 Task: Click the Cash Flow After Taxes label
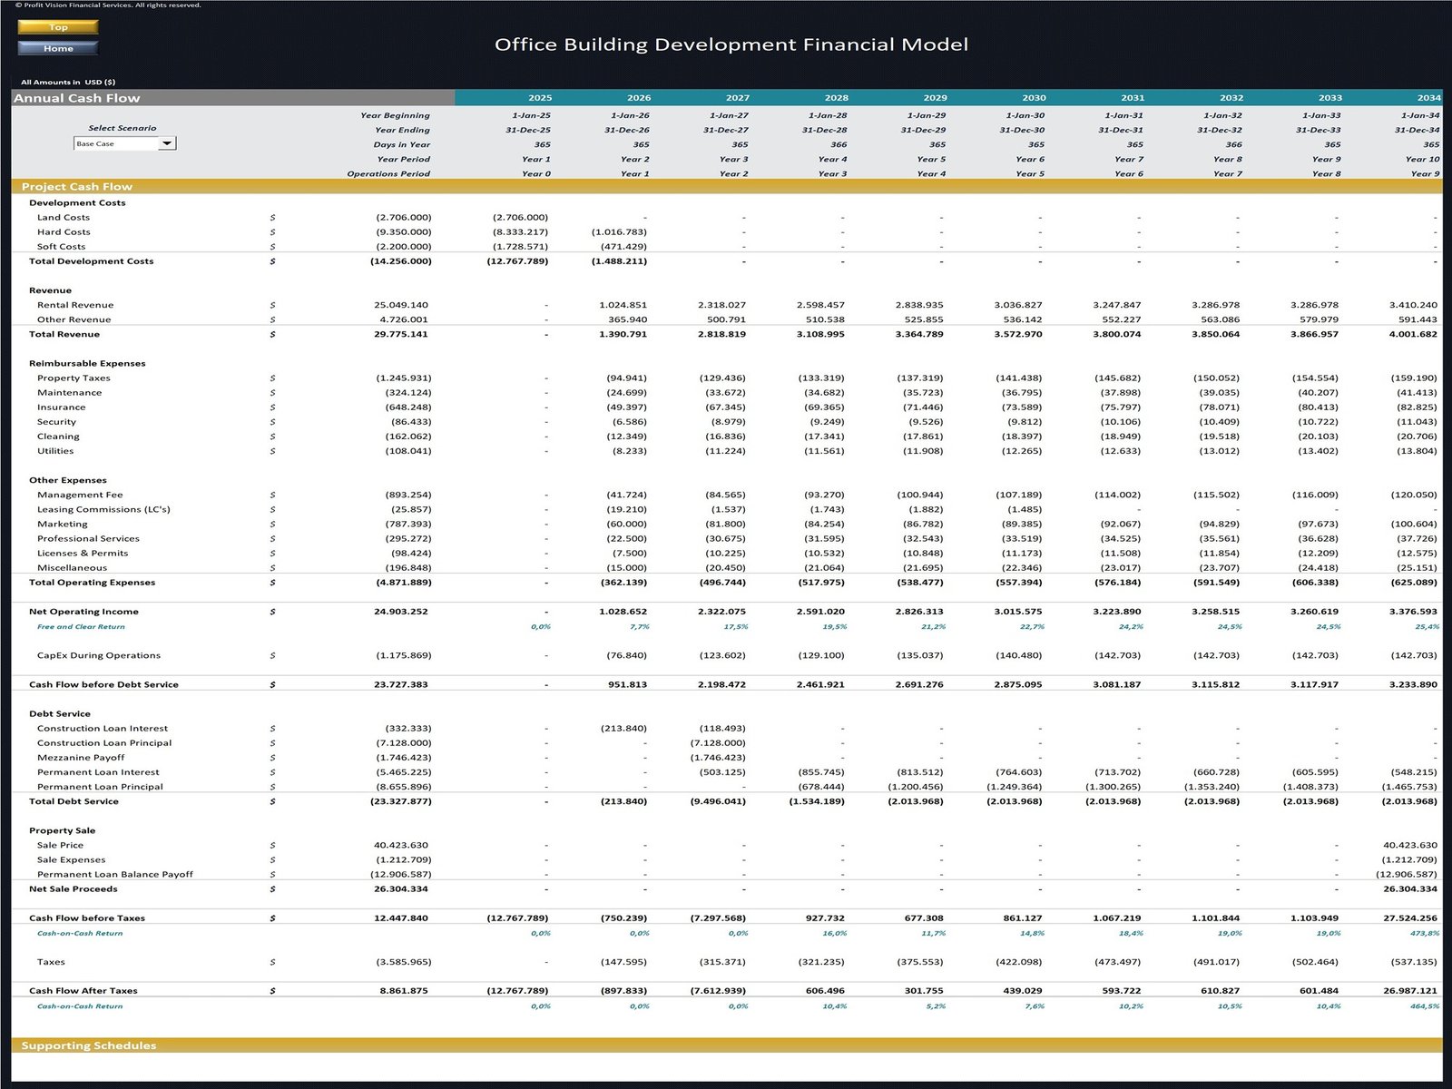(83, 991)
